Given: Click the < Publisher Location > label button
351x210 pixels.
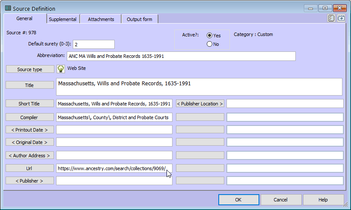Looking at the screenshot, I should (200, 104).
